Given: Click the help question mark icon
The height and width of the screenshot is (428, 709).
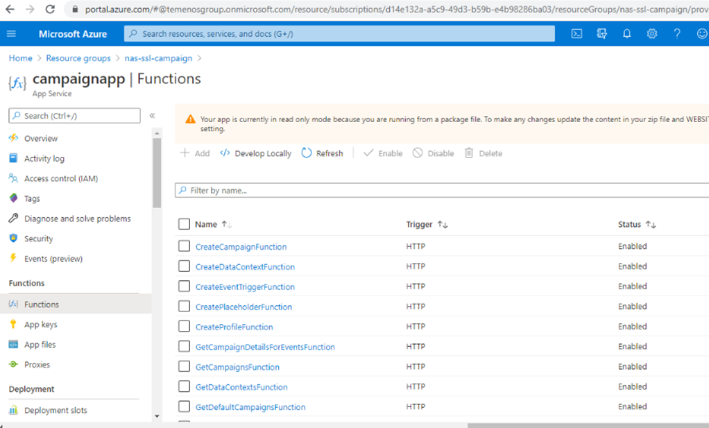Looking at the screenshot, I should tap(677, 34).
